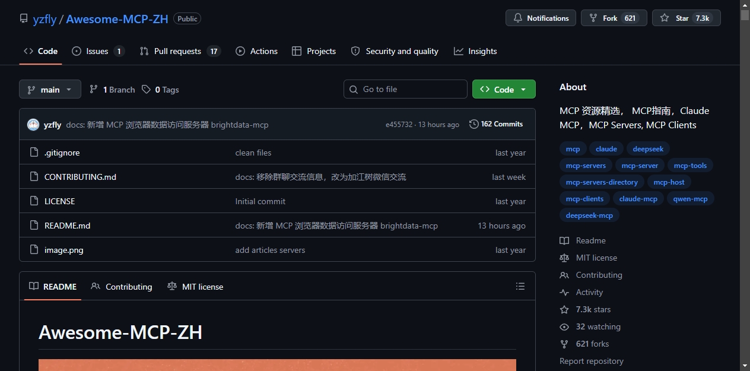Open the CONTRIBUTING.md file
This screenshot has width=750, height=371.
point(80,177)
